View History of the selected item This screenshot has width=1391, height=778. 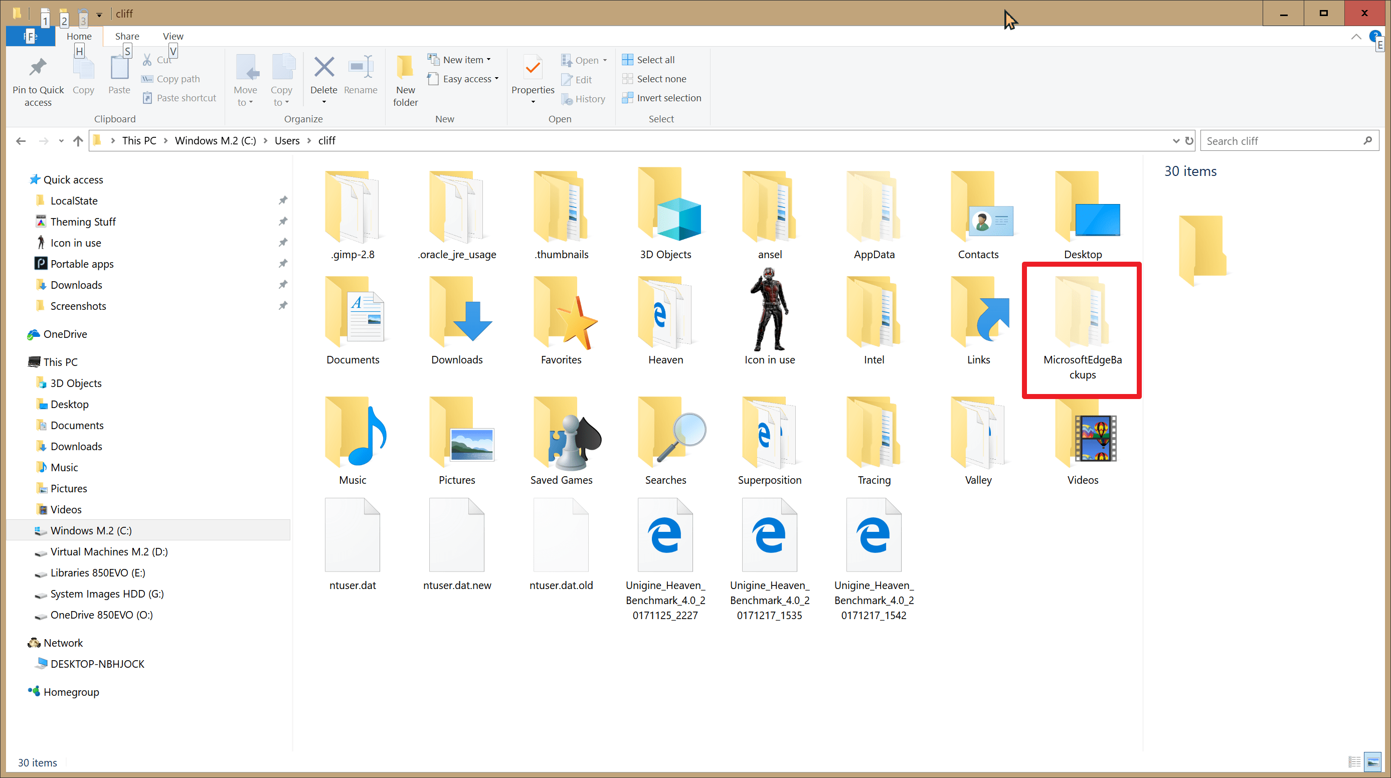coord(584,99)
